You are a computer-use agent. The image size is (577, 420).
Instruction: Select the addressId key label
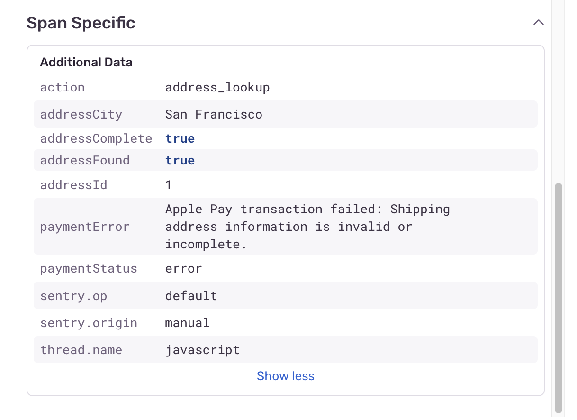click(74, 184)
